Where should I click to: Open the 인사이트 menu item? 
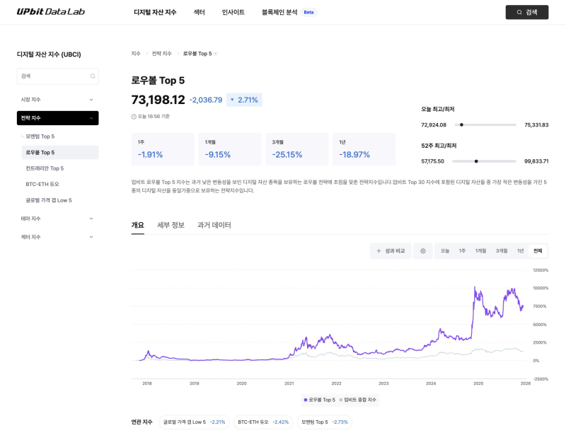click(233, 11)
